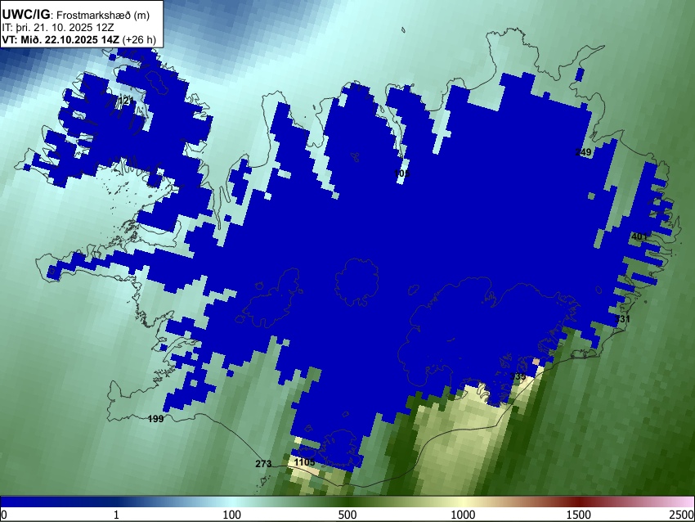Click the map value 105 on the north coast
695x522 pixels.
coord(402,173)
